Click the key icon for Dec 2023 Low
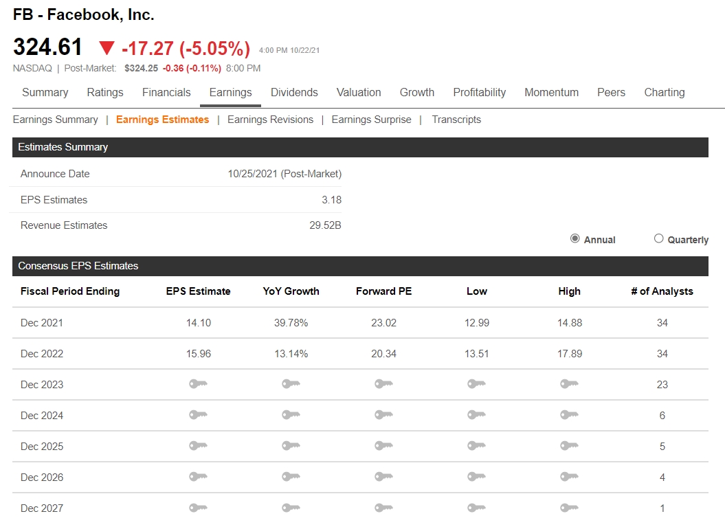 [x=477, y=384]
